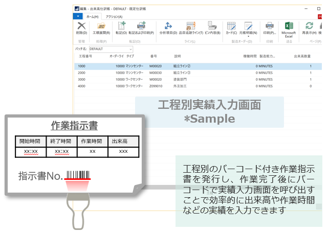The width and height of the screenshot is (329, 233).
Task: Click the Microsoft Excel export icon
Action: coord(289,29)
